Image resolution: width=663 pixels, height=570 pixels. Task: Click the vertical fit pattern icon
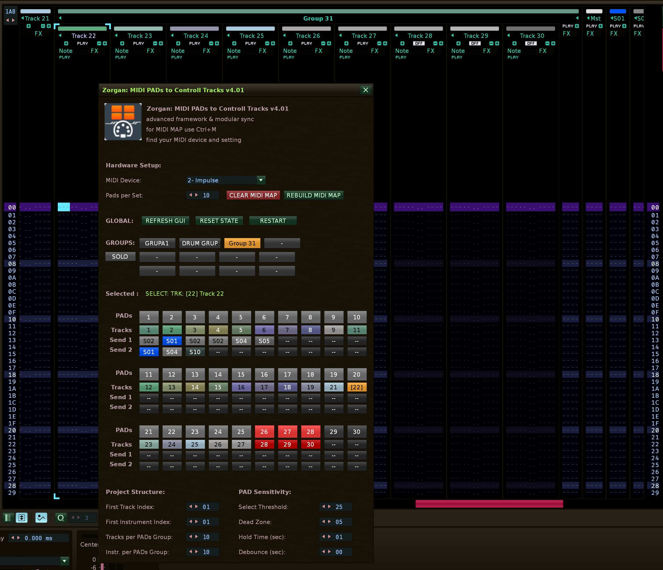coord(22,517)
